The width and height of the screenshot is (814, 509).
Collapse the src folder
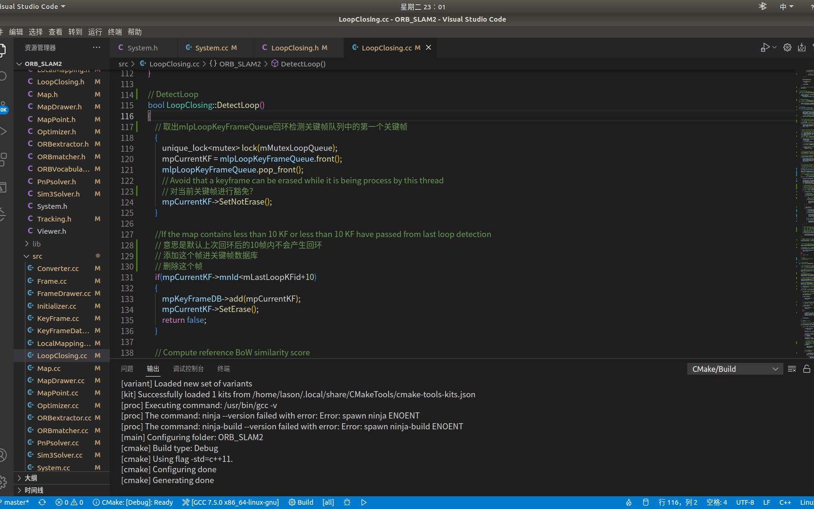click(x=62, y=256)
